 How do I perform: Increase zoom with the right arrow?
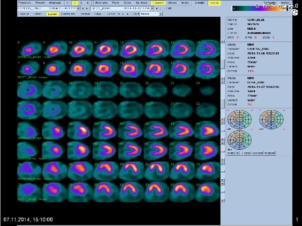click(127, 14)
